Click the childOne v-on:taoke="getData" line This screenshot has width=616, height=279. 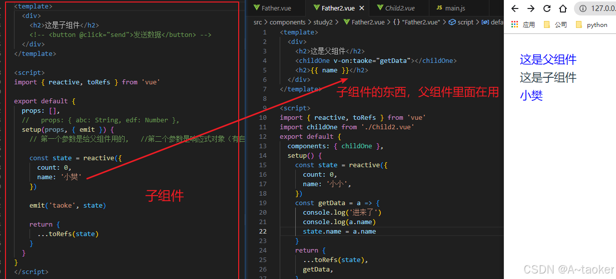[376, 60]
